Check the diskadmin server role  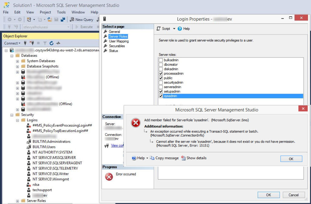161,69
